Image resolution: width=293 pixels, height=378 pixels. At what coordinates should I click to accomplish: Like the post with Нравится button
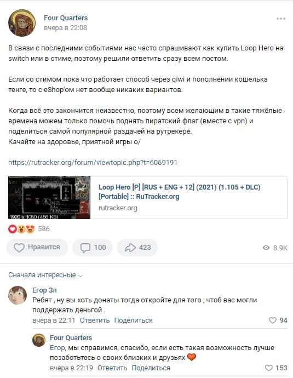pyautogui.click(x=37, y=247)
